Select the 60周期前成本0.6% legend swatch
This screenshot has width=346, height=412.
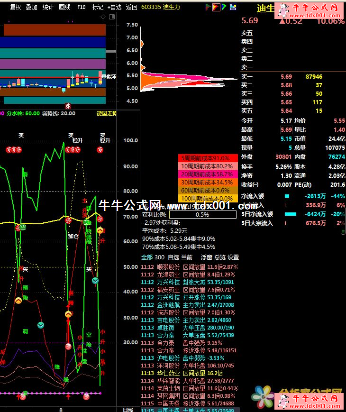tap(208, 190)
